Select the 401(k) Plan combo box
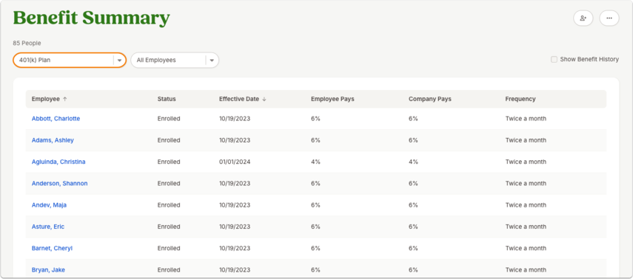This screenshot has width=633, height=279. pyautogui.click(x=70, y=61)
